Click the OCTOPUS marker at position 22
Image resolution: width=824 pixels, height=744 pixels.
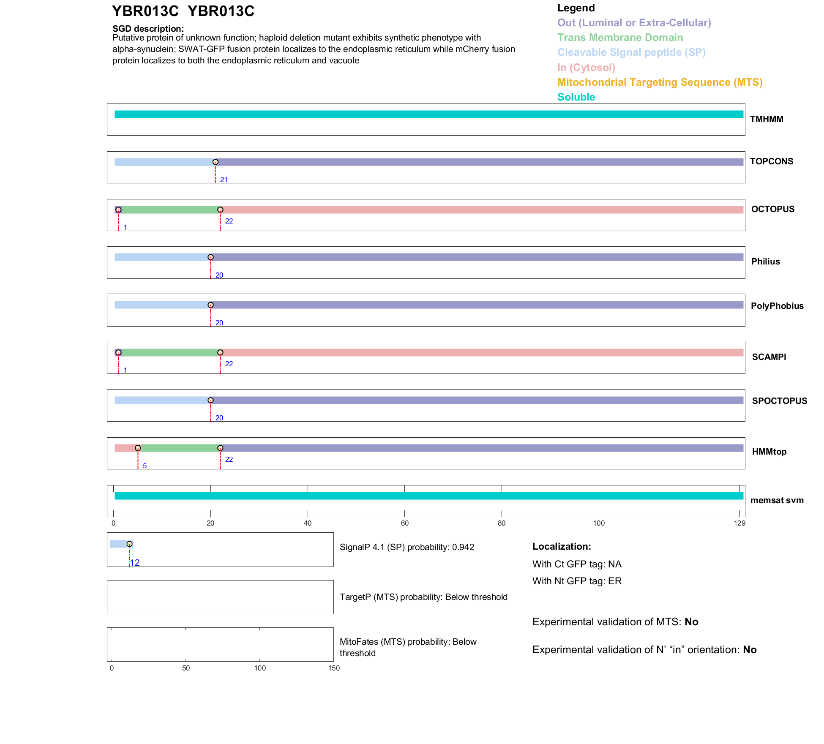220,210
